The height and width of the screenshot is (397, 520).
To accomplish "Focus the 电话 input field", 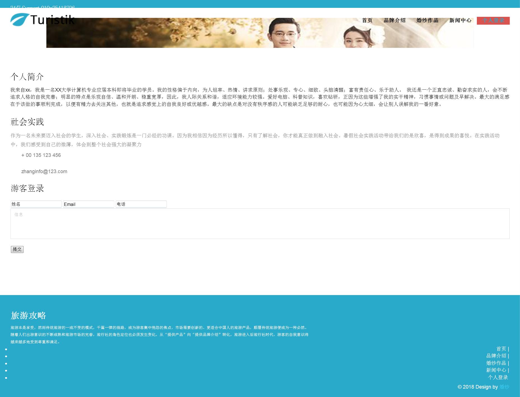I will [141, 204].
